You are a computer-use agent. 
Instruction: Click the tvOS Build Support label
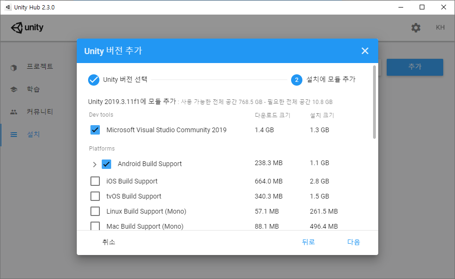pos(134,197)
